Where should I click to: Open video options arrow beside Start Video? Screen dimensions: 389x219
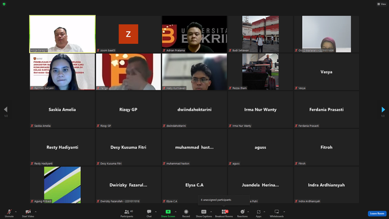35,212
